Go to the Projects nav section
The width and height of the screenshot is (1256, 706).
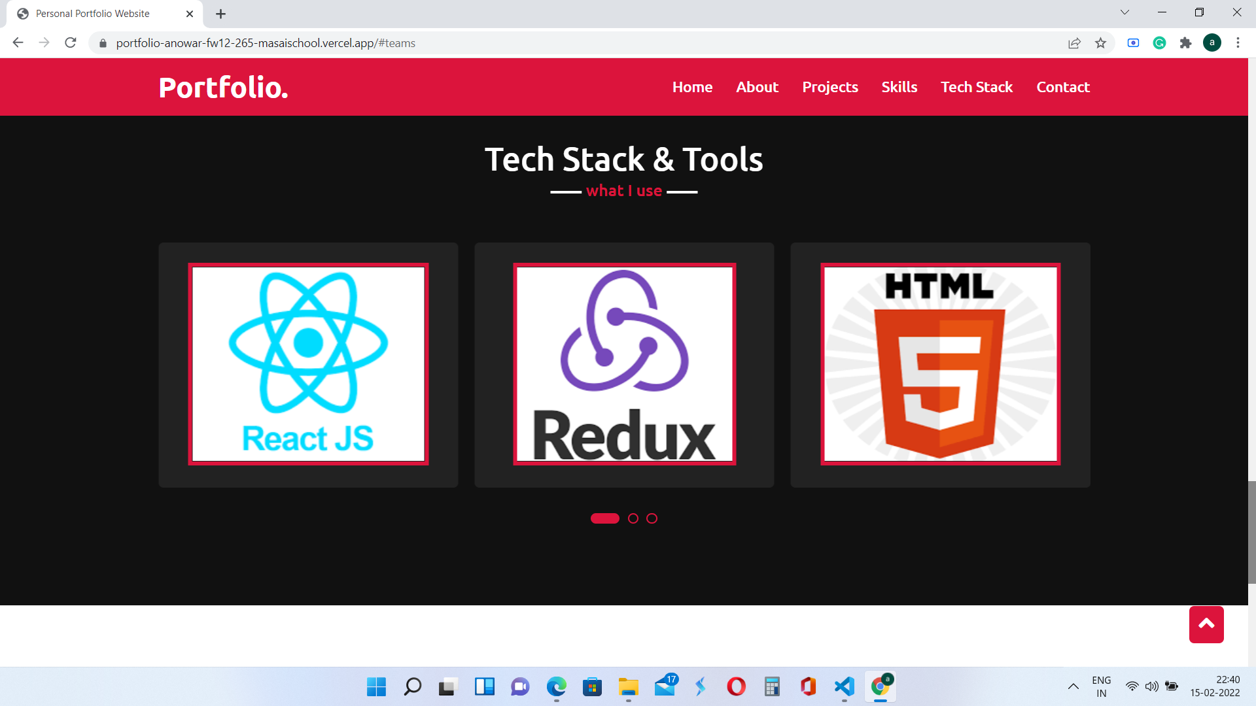[829, 87]
